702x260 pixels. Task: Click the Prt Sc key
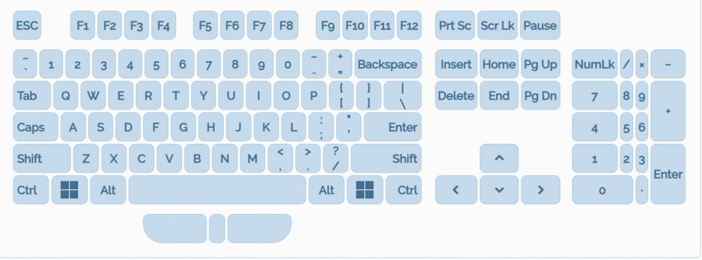455,26
